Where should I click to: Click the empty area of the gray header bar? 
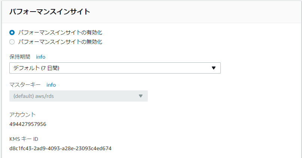pos(193,12)
